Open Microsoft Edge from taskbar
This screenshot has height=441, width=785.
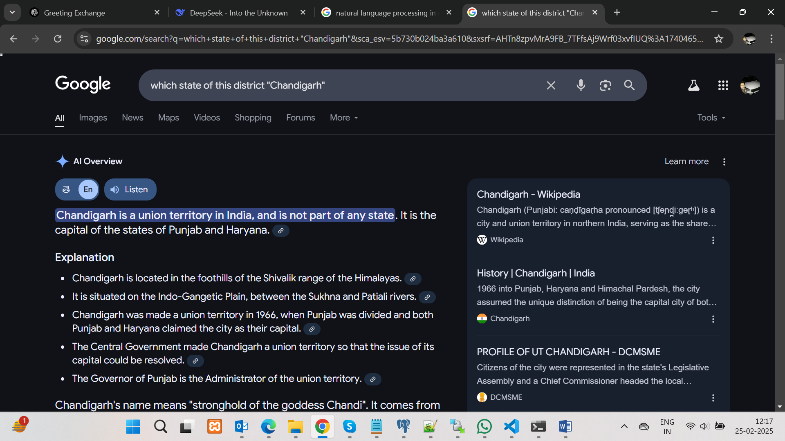pyautogui.click(x=268, y=427)
